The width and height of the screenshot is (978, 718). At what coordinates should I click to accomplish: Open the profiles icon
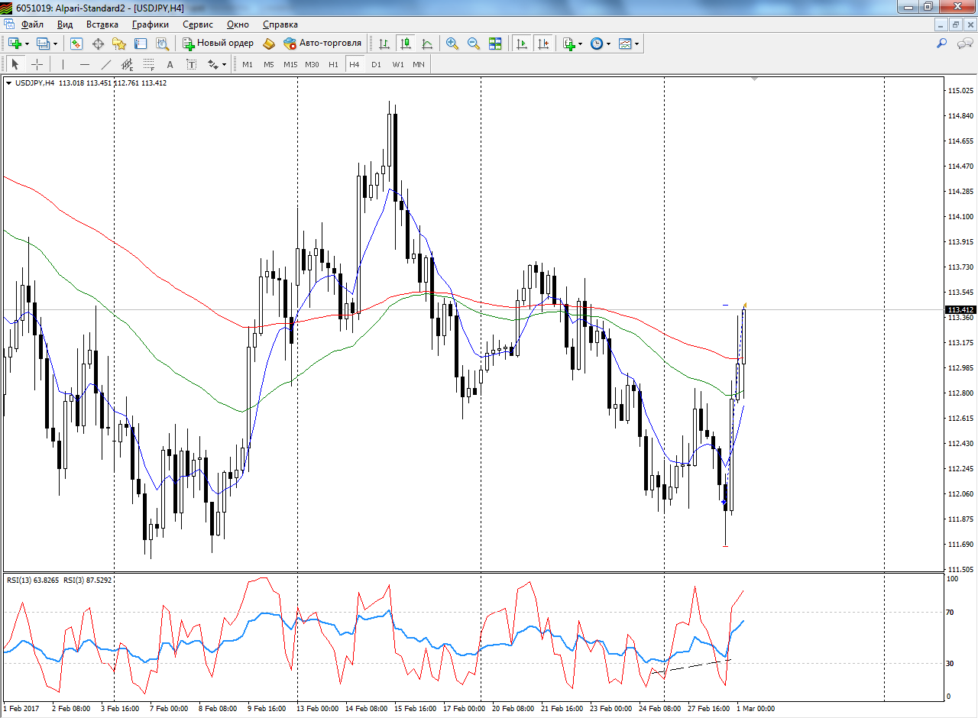click(x=43, y=44)
